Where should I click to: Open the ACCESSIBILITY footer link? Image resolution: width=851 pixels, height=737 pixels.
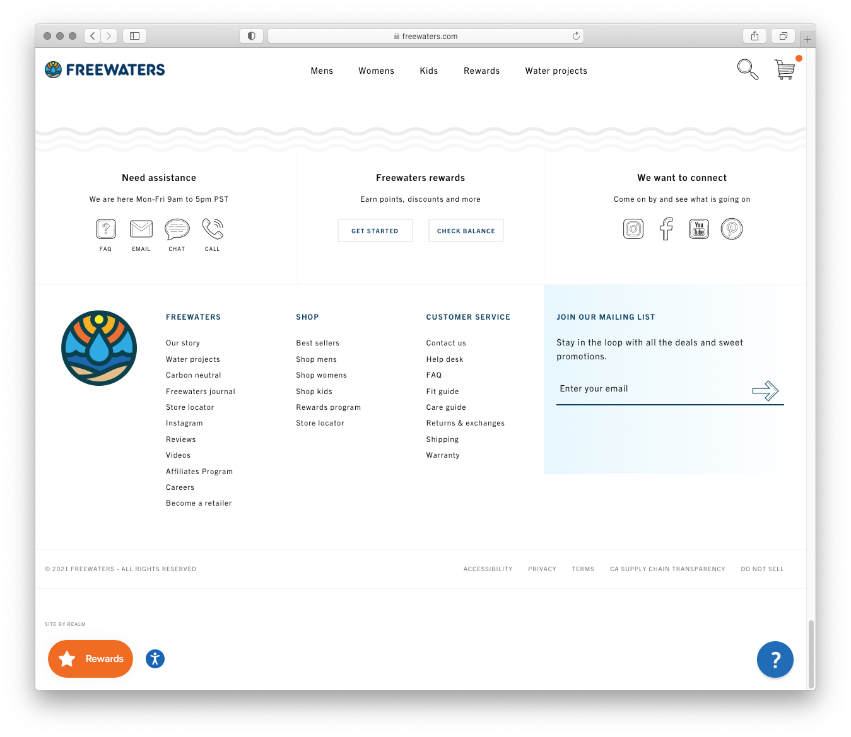(x=488, y=569)
